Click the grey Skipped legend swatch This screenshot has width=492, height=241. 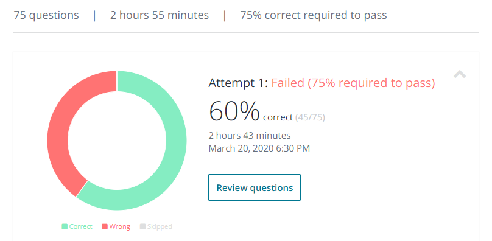pos(142,226)
